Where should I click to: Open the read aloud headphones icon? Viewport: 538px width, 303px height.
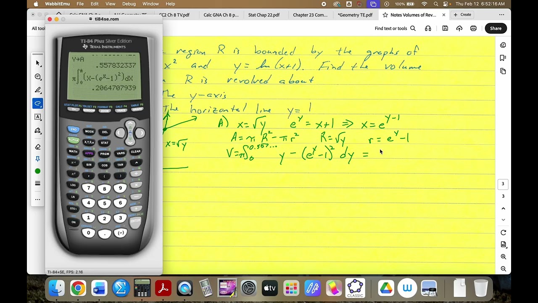coord(428,29)
